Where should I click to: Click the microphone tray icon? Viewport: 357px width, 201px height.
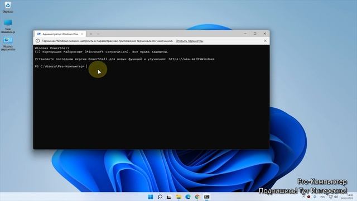315,197
